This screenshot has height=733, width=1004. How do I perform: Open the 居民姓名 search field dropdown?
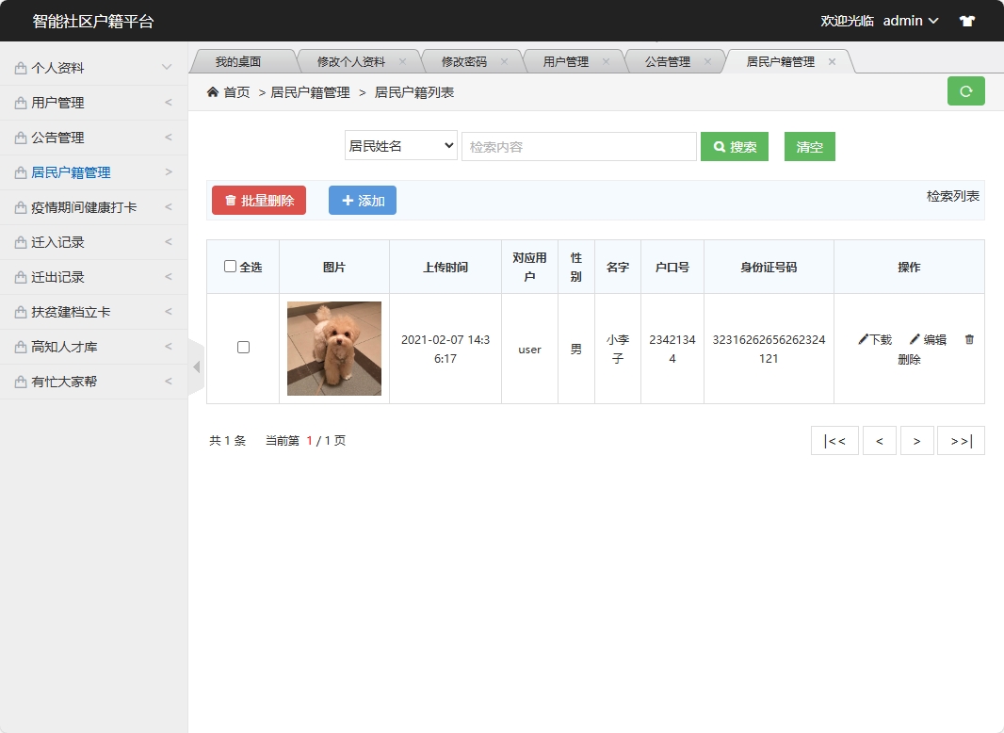click(400, 146)
